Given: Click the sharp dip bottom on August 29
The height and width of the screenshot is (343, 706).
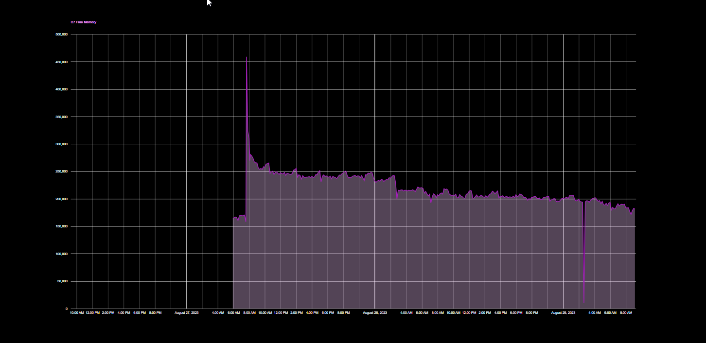Looking at the screenshot, I should 584,303.
